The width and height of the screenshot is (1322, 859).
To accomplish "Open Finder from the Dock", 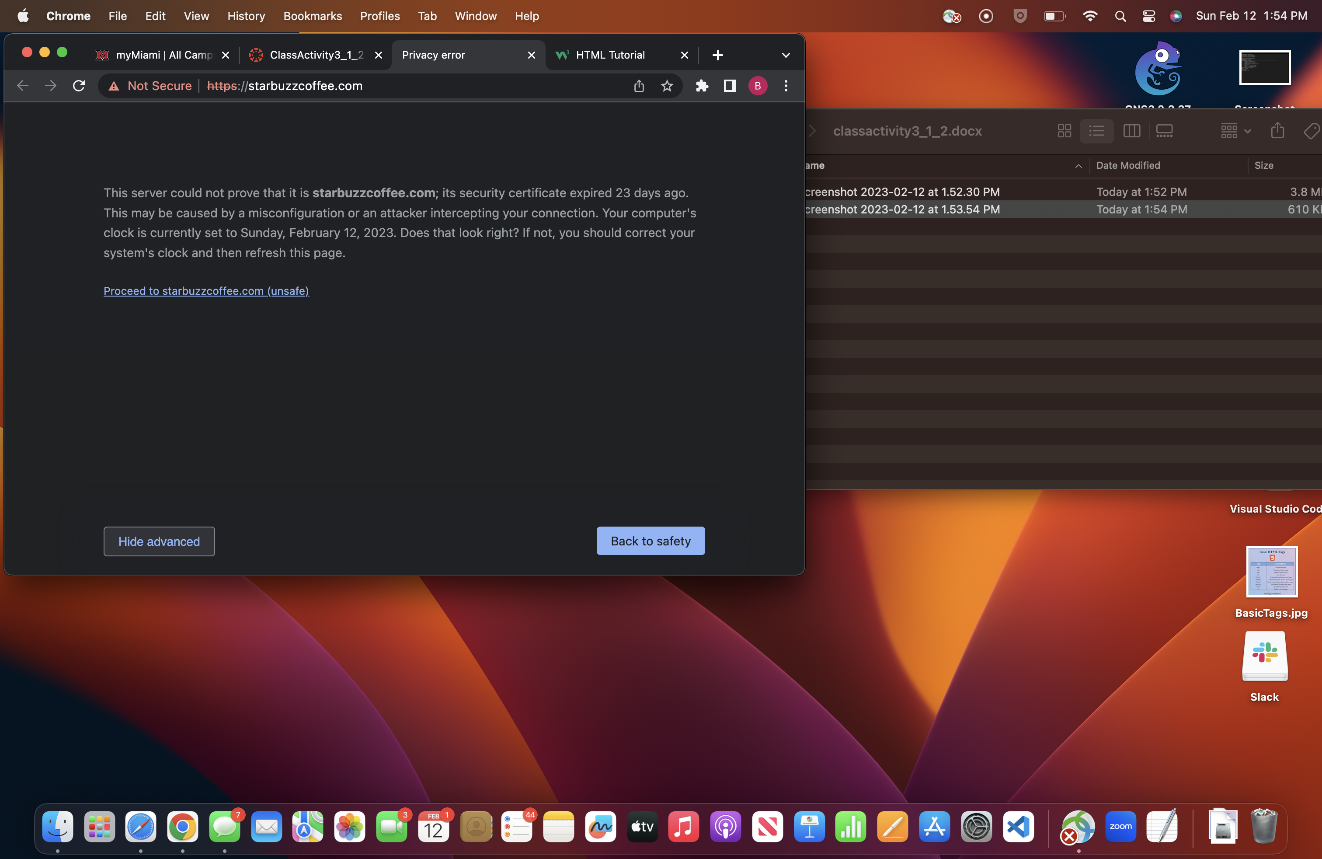I will pos(57,827).
